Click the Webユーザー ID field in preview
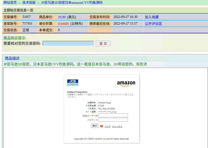Screen dimensions: 208x148 click(x=113, y=115)
